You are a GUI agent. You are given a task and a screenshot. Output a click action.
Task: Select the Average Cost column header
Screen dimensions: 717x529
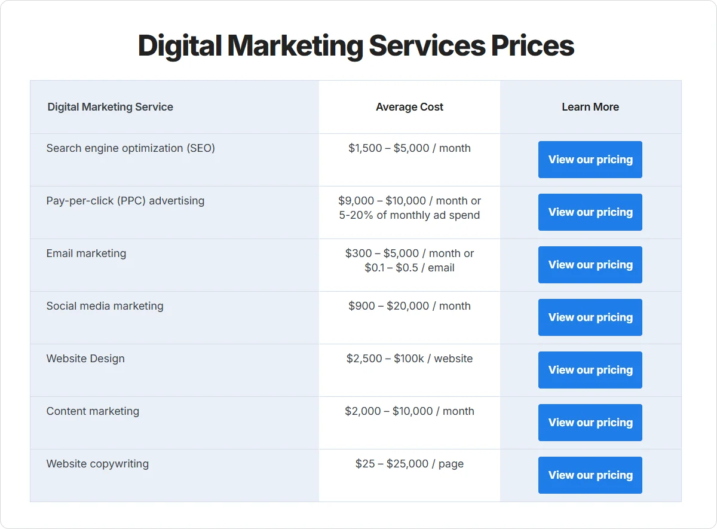coord(410,107)
